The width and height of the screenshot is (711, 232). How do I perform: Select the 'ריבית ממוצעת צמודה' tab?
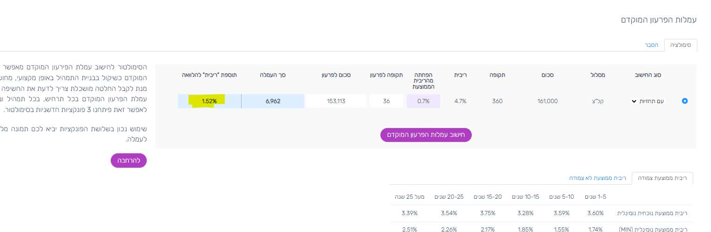point(662,178)
